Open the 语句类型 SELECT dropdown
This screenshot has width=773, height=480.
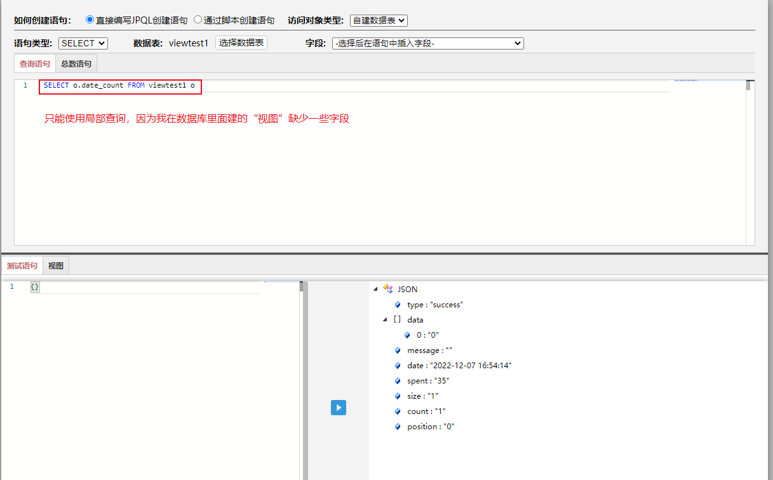click(83, 43)
